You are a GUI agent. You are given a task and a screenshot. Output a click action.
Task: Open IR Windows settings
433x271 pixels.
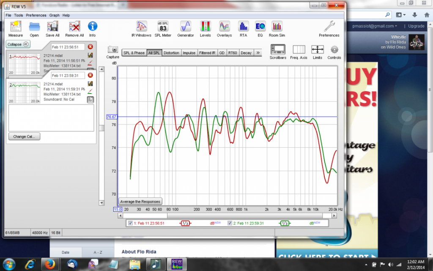tap(141, 29)
